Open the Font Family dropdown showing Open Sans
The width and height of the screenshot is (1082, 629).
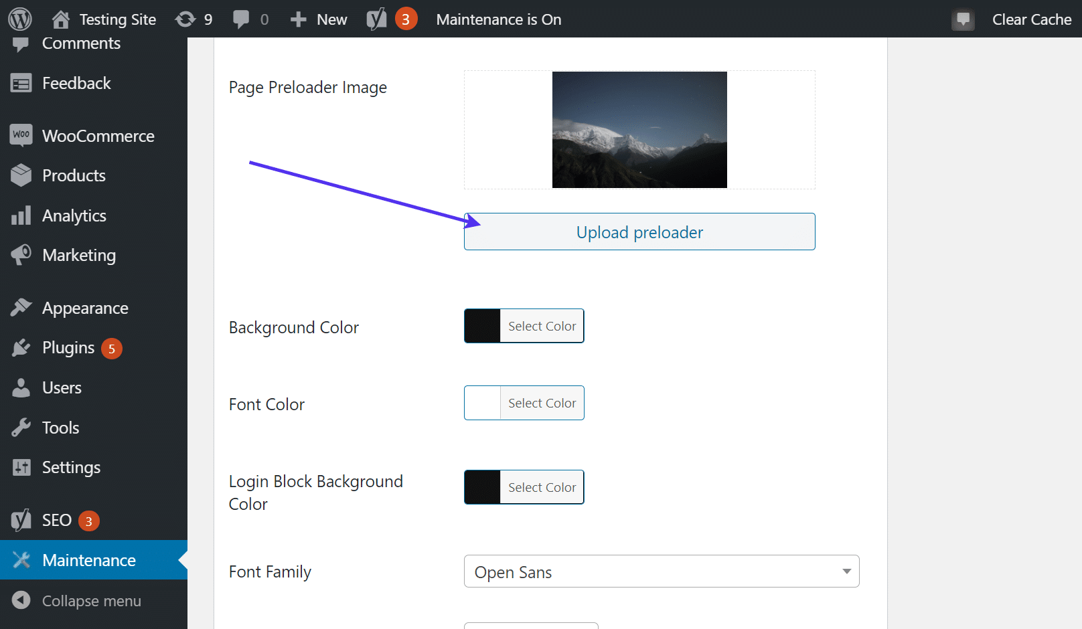(662, 571)
